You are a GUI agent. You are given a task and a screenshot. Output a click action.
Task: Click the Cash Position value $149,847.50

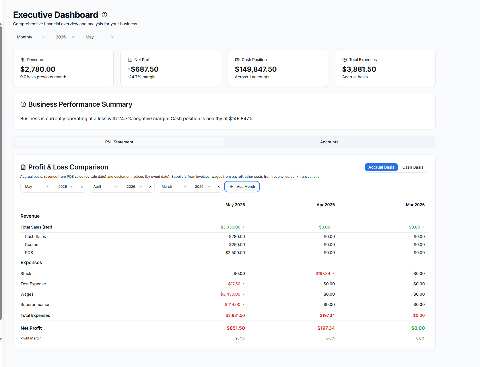tap(256, 69)
